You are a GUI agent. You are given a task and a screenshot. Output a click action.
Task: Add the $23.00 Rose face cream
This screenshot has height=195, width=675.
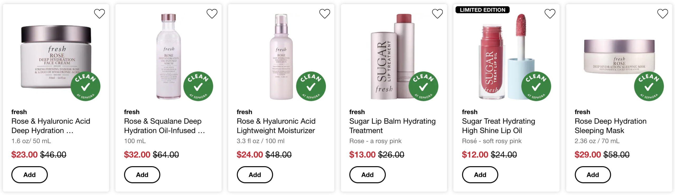(x=29, y=175)
